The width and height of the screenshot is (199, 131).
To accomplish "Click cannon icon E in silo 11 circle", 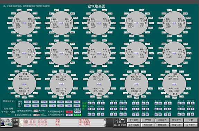I will (146, 53).
